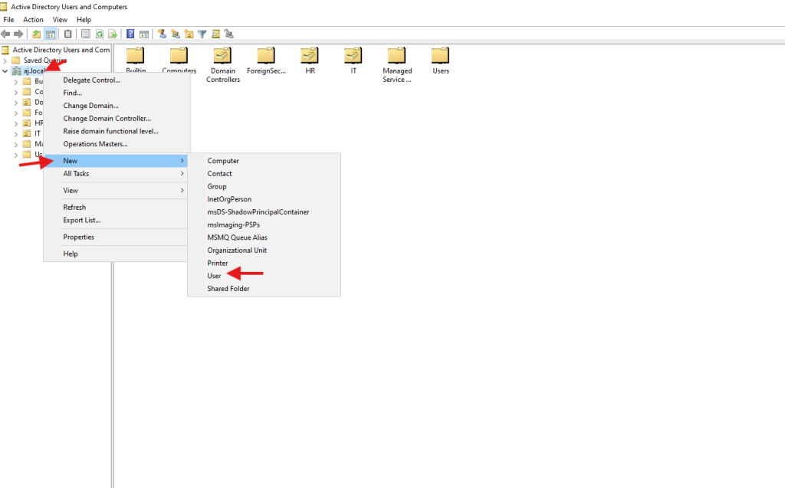Viewport: 785px width, 488px height.
Task: Open the Domain Controllers folder icon
Action: 222,56
